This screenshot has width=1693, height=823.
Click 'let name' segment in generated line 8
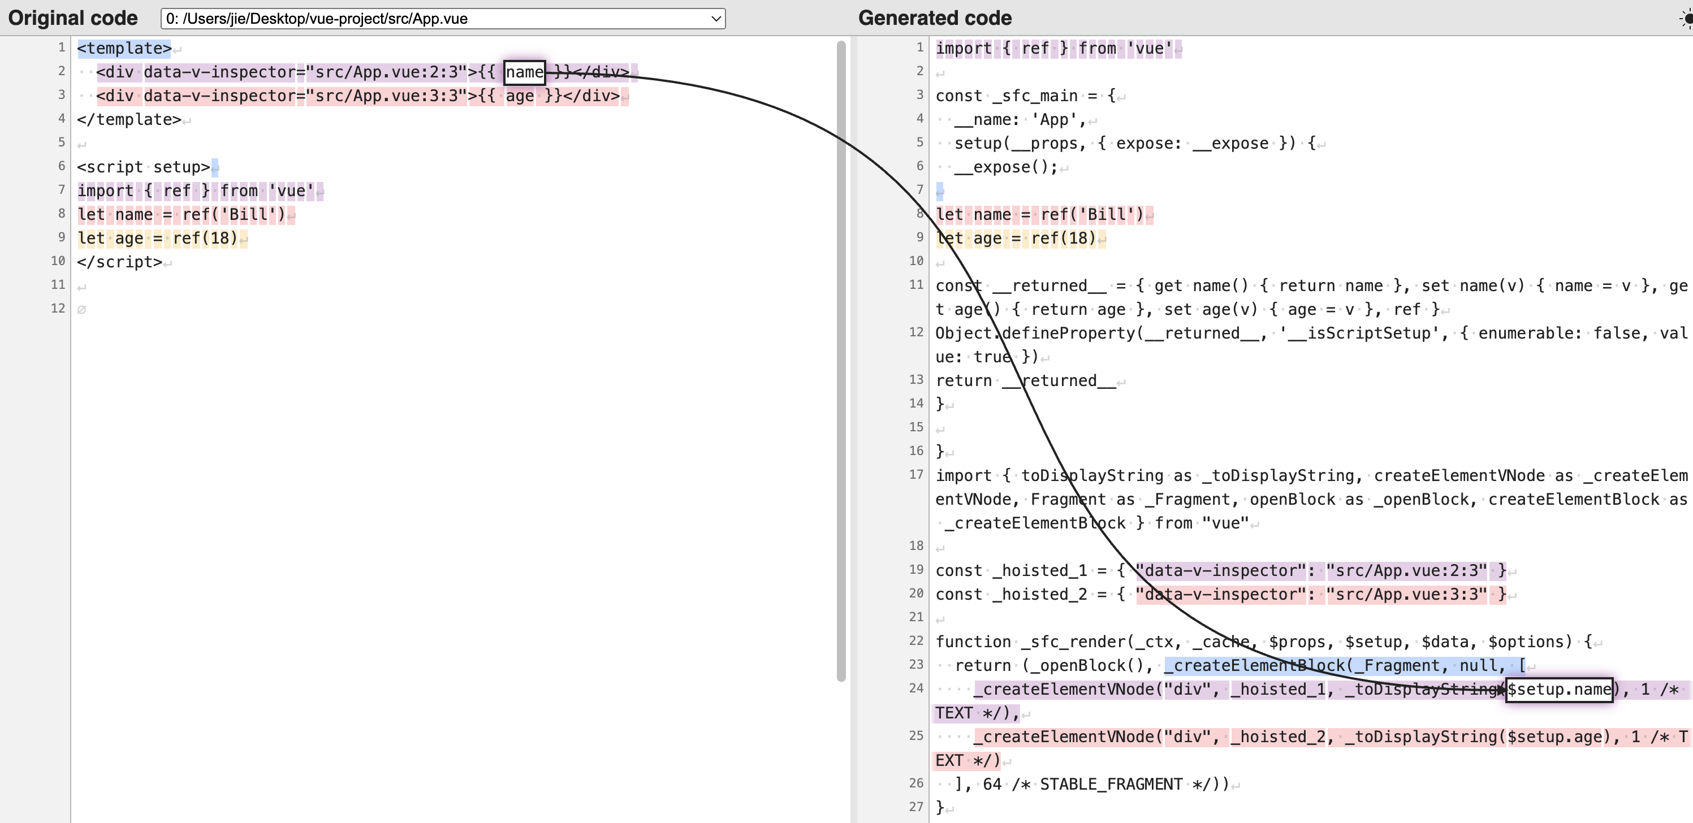point(973,215)
